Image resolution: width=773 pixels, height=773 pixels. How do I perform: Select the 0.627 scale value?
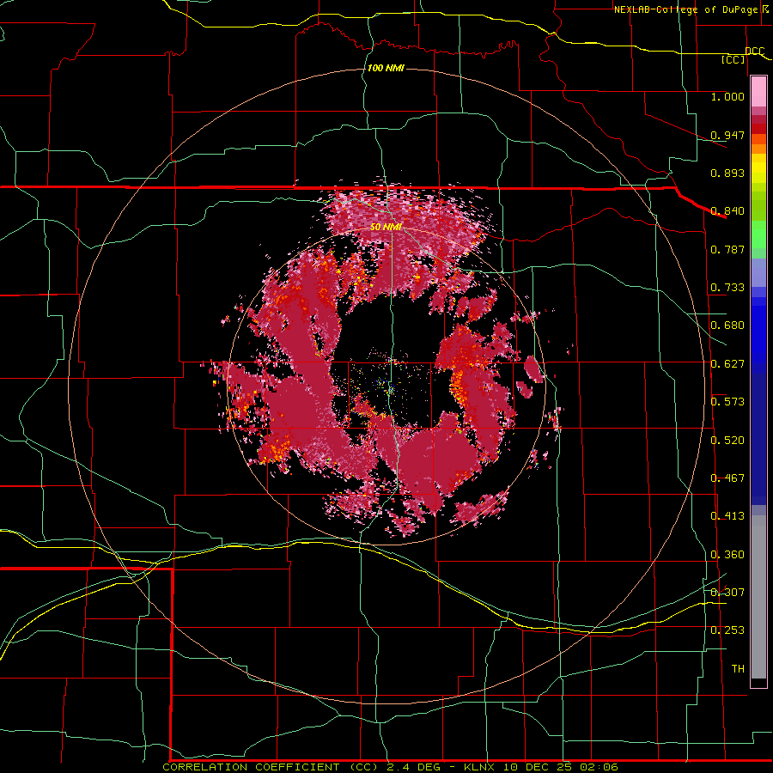tap(727, 364)
